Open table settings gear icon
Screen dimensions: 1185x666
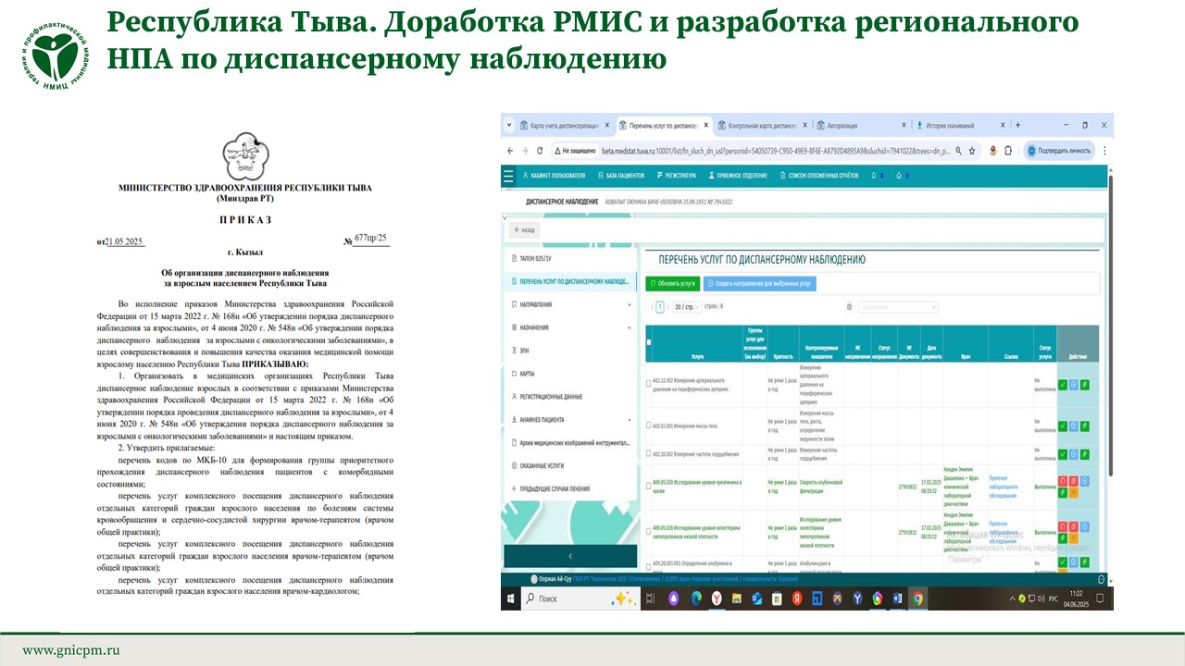pyautogui.click(x=849, y=307)
